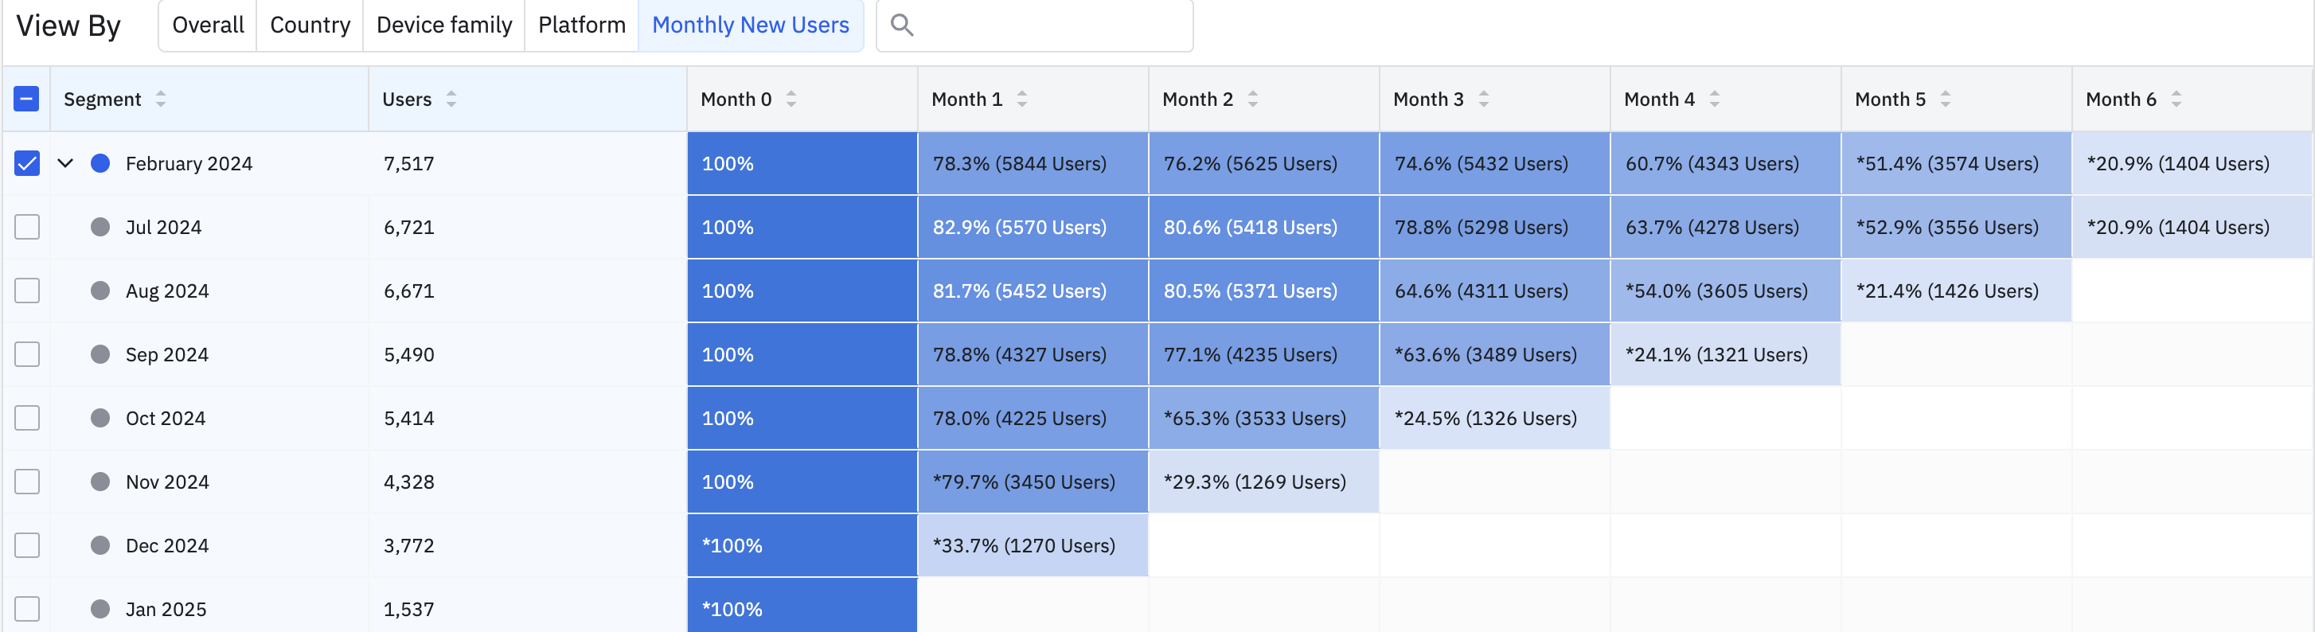
Task: Sort Month 4 column
Action: [x=1715, y=99]
